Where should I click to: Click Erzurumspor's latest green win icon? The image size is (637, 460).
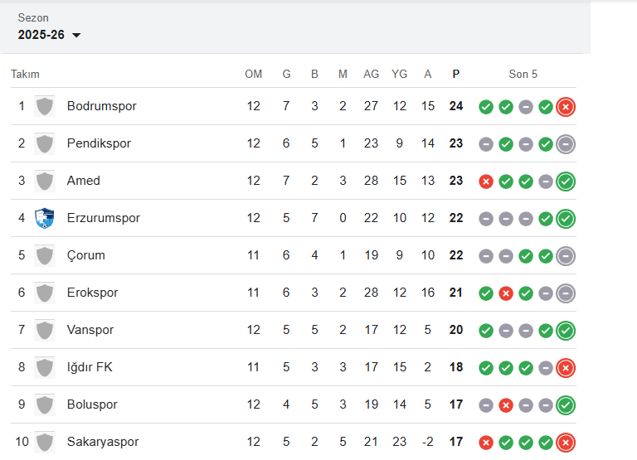(x=566, y=219)
